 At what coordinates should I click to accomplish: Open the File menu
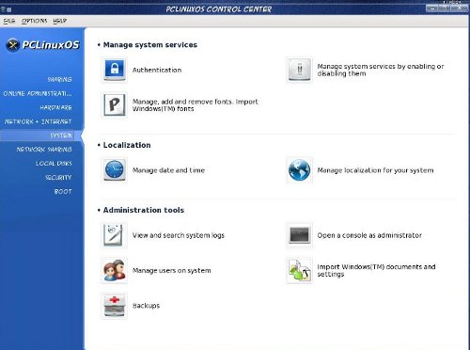click(x=9, y=21)
